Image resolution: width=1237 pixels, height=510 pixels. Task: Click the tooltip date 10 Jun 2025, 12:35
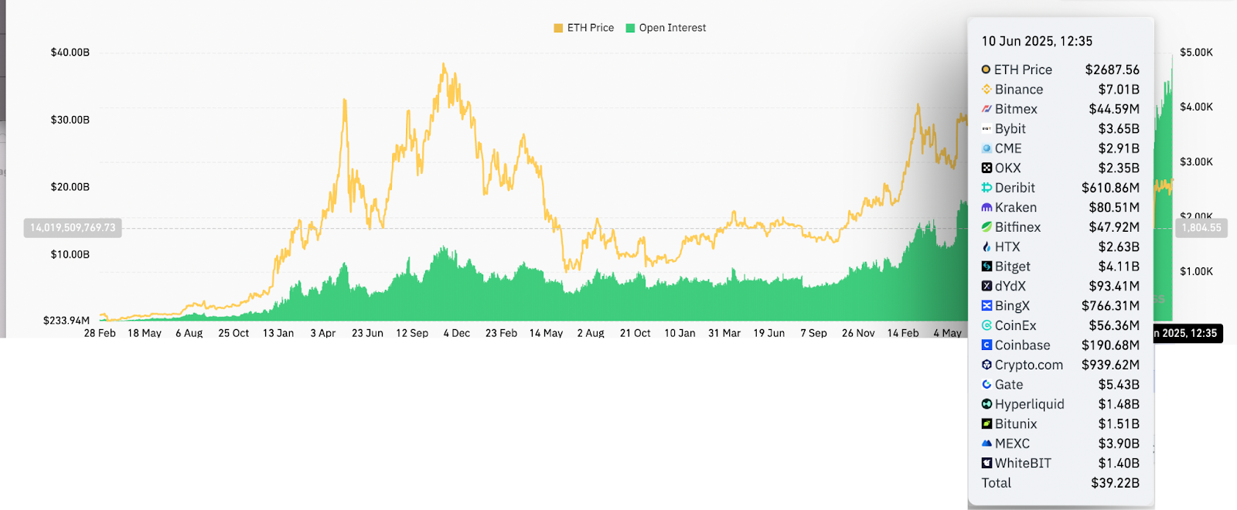1037,41
